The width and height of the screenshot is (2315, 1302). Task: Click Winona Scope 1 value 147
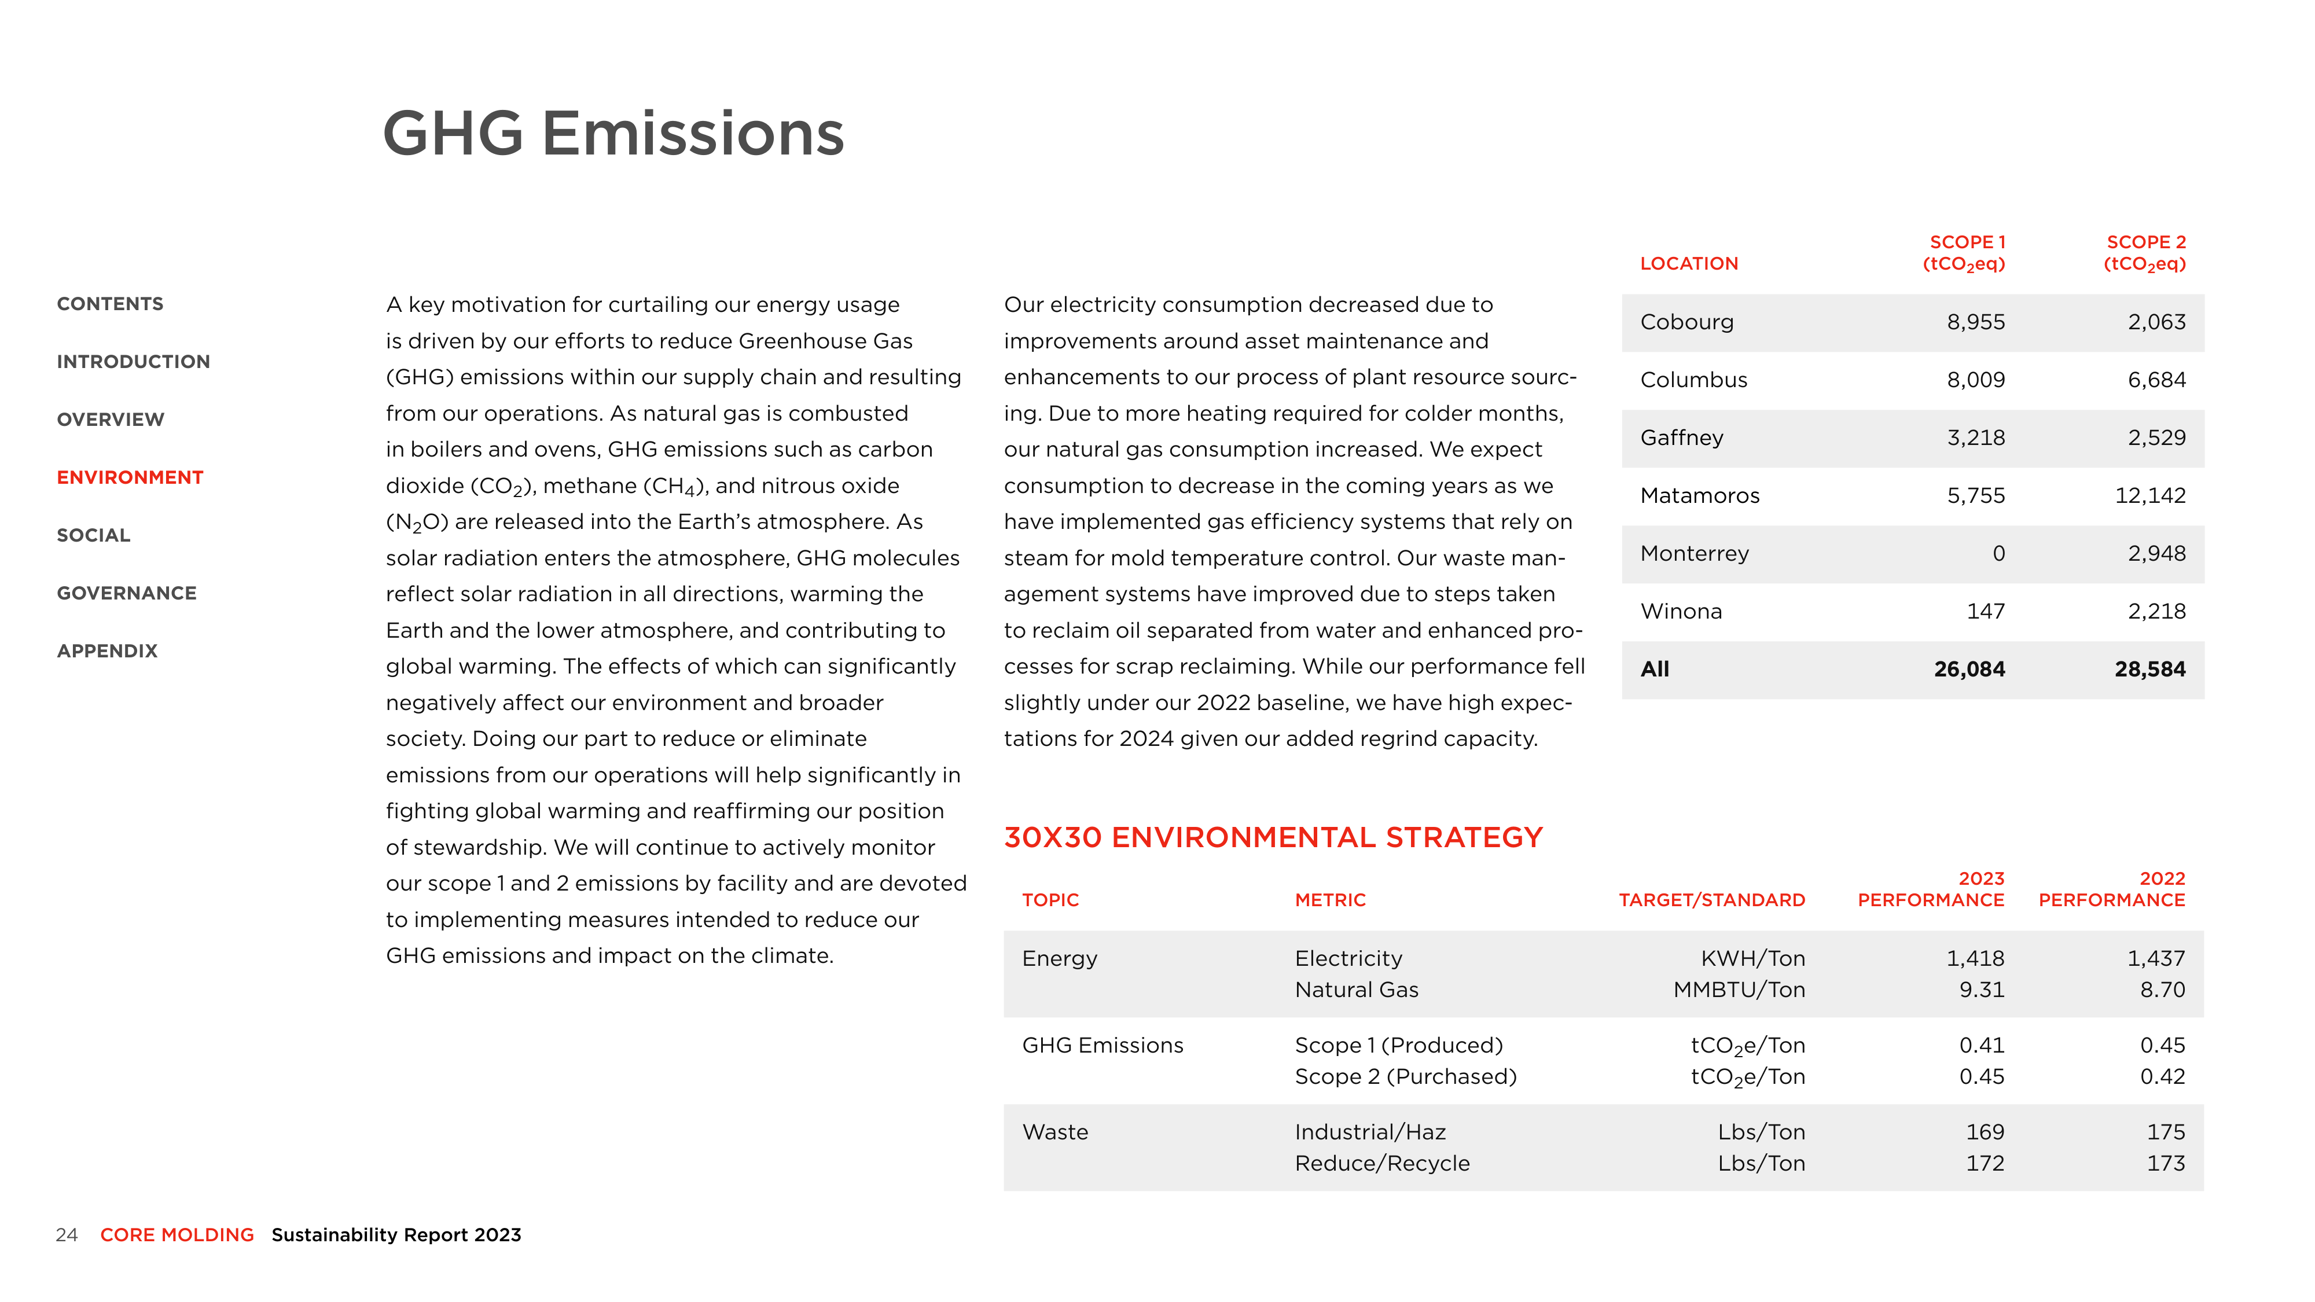[x=1985, y=611]
